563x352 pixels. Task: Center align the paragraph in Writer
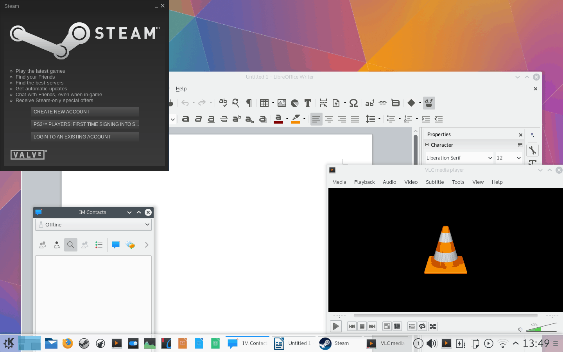point(329,119)
